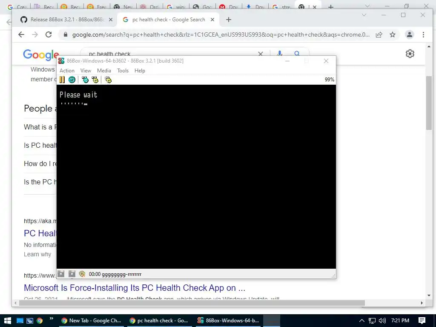Image resolution: width=436 pixels, height=327 pixels.
Task: Open clock showing 7:21 PM
Action: 400,321
